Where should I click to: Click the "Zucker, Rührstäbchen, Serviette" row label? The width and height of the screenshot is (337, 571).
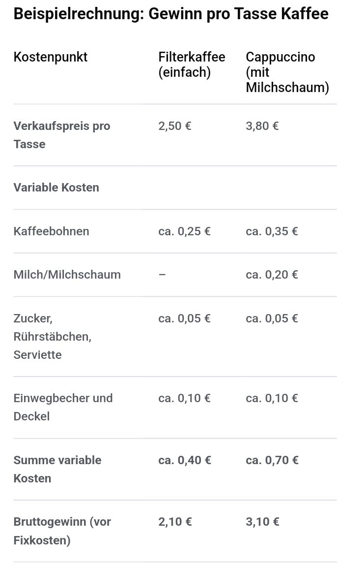[x=53, y=336]
